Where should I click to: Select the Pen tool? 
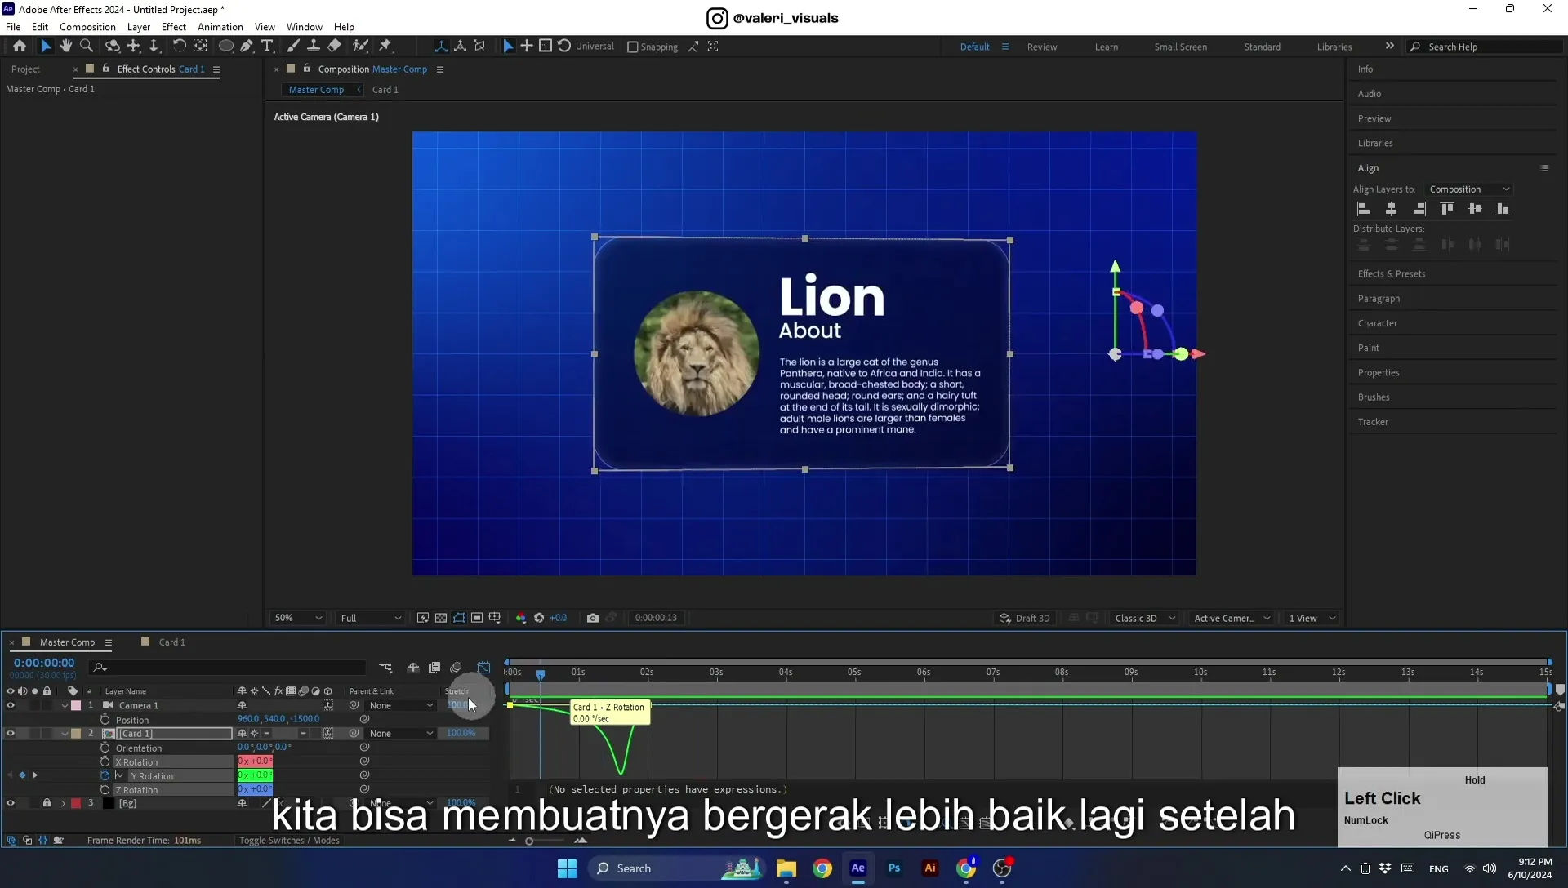pos(247,47)
